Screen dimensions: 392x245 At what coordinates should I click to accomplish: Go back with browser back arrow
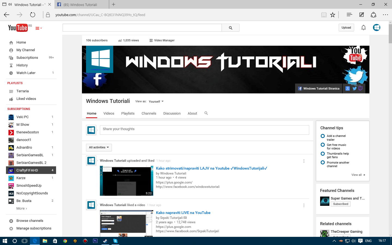click(7, 15)
